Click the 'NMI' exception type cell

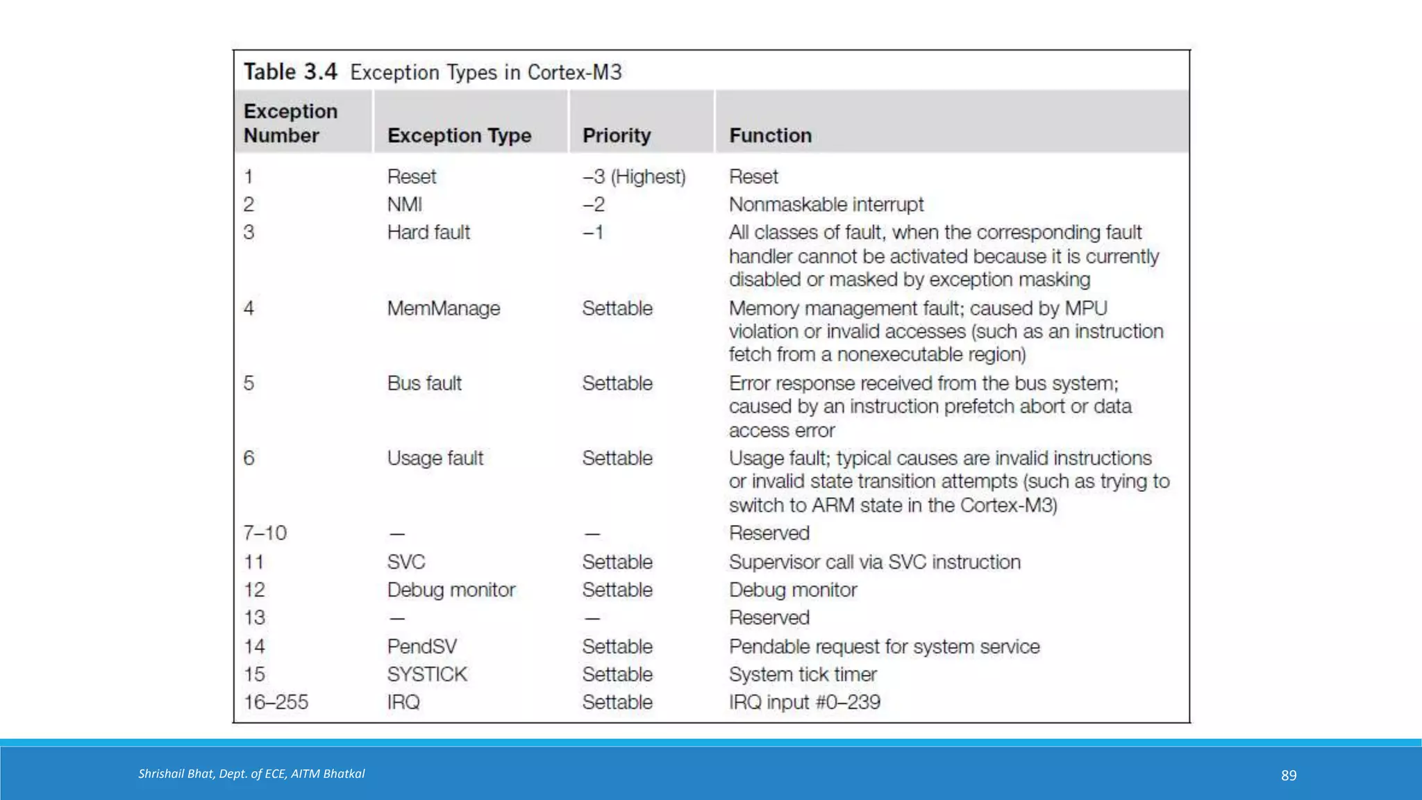[405, 204]
